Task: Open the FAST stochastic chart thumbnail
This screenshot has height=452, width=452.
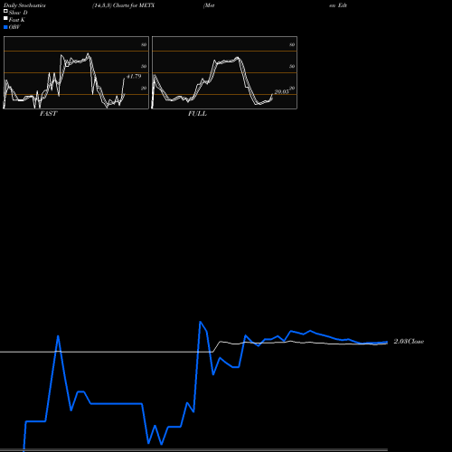Action: click(76, 72)
